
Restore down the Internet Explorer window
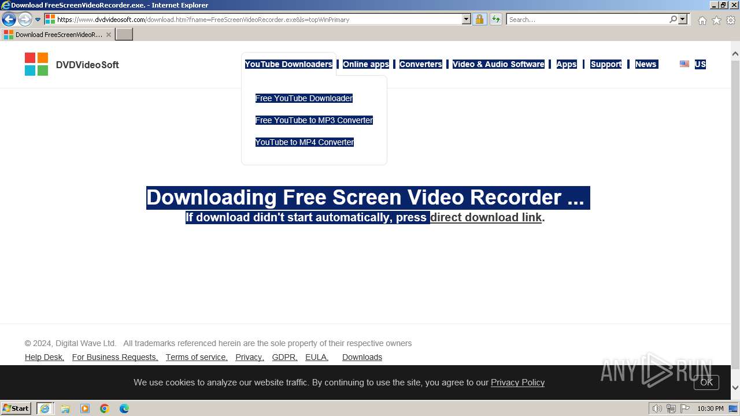(x=723, y=5)
